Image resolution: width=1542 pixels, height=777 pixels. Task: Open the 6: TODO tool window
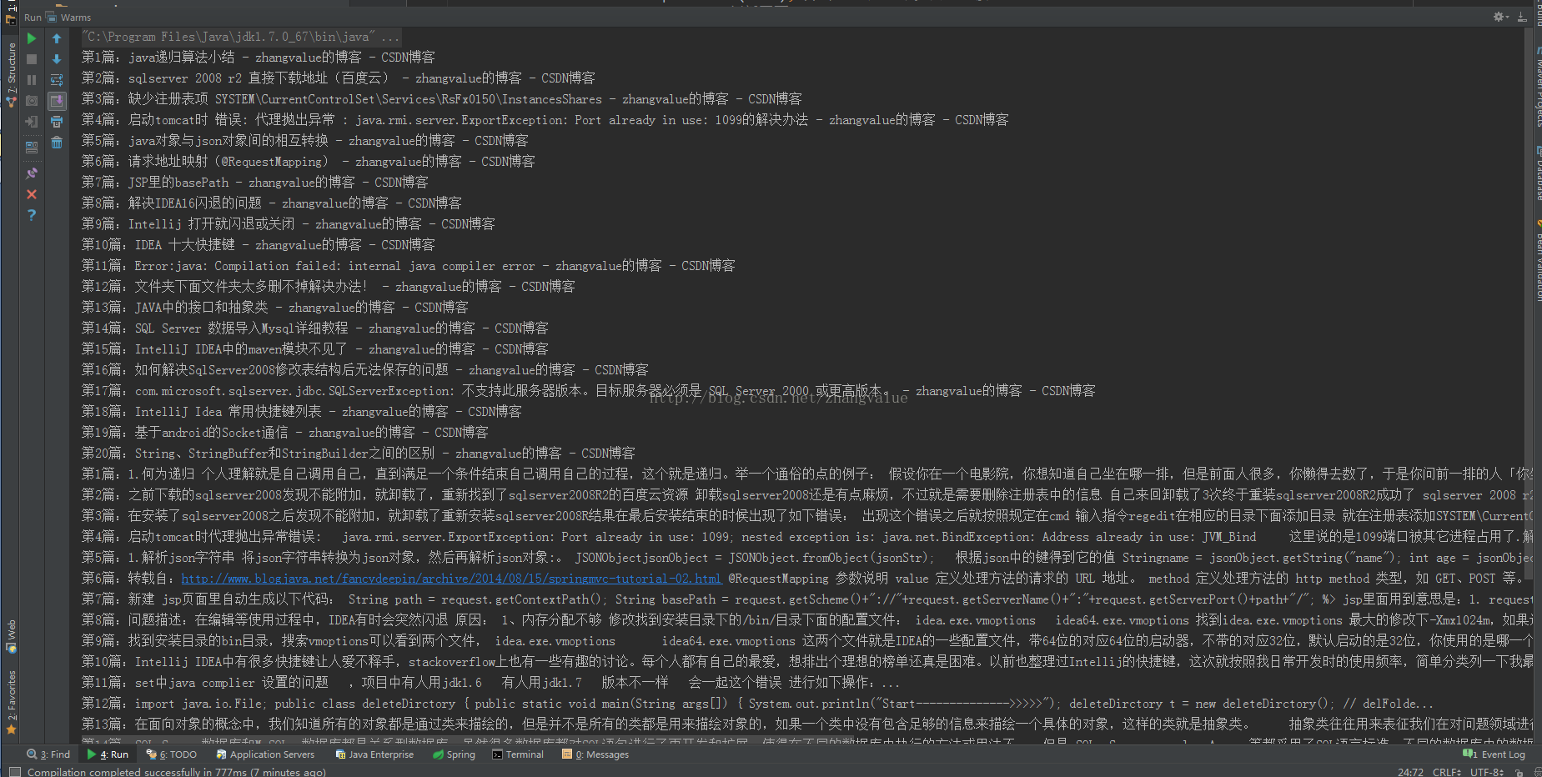tap(172, 754)
